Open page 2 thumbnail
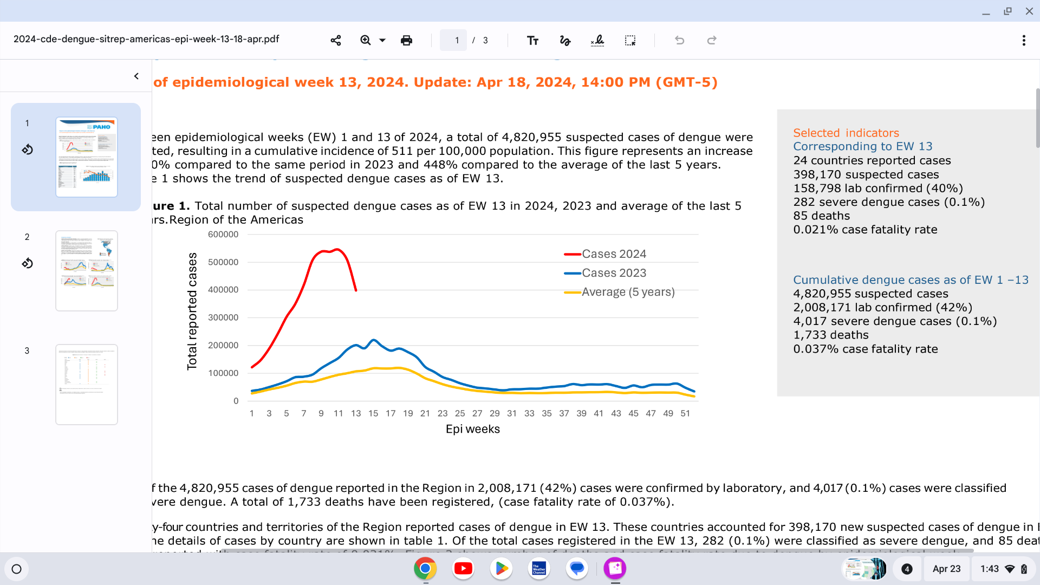Image resolution: width=1040 pixels, height=585 pixels. (87, 271)
